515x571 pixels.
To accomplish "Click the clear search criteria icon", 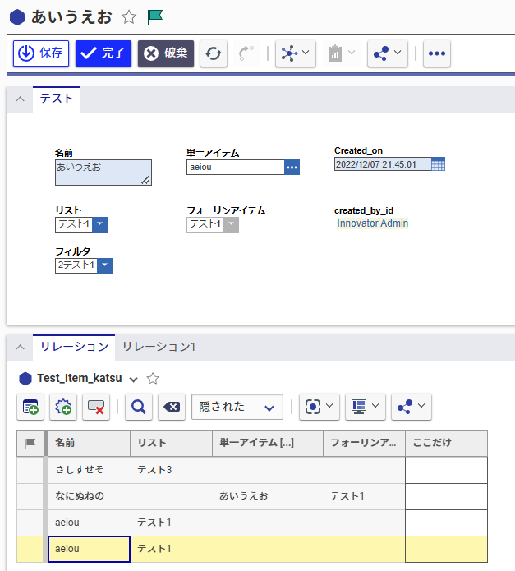I will [170, 407].
